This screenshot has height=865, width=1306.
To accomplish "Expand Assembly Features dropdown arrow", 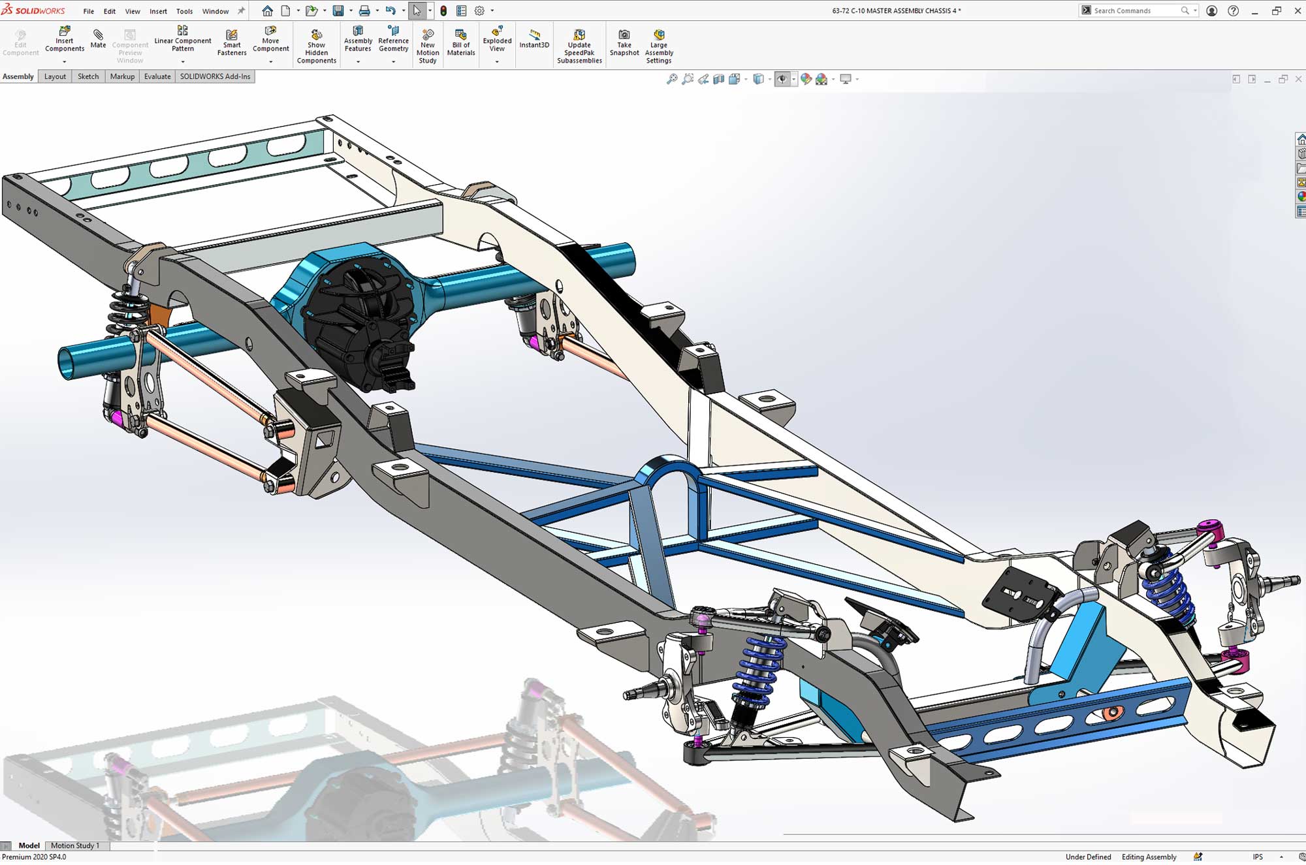I will click(358, 61).
